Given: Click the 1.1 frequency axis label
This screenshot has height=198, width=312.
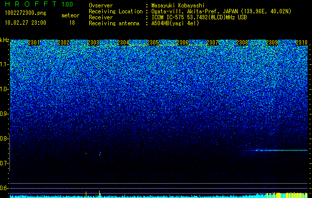Looking at the screenshot, I should 4,64.
